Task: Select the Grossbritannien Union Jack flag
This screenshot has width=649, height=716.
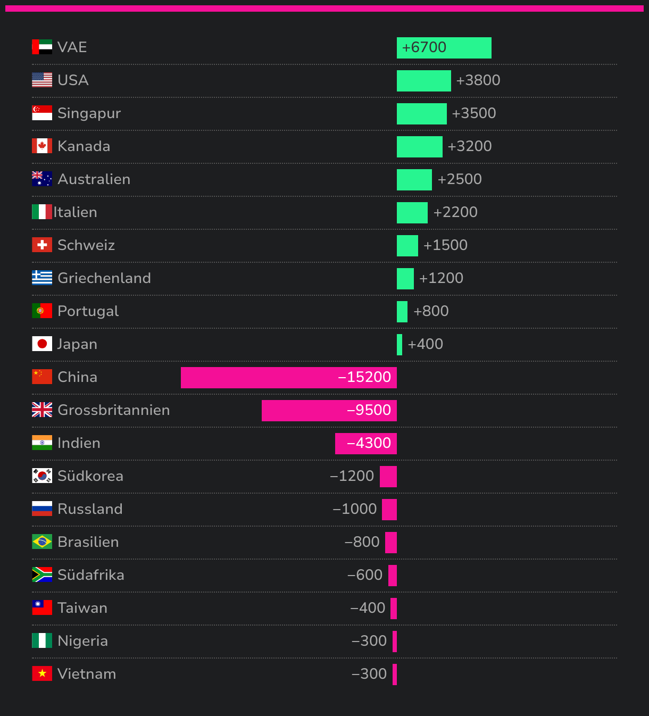Action: pos(42,410)
